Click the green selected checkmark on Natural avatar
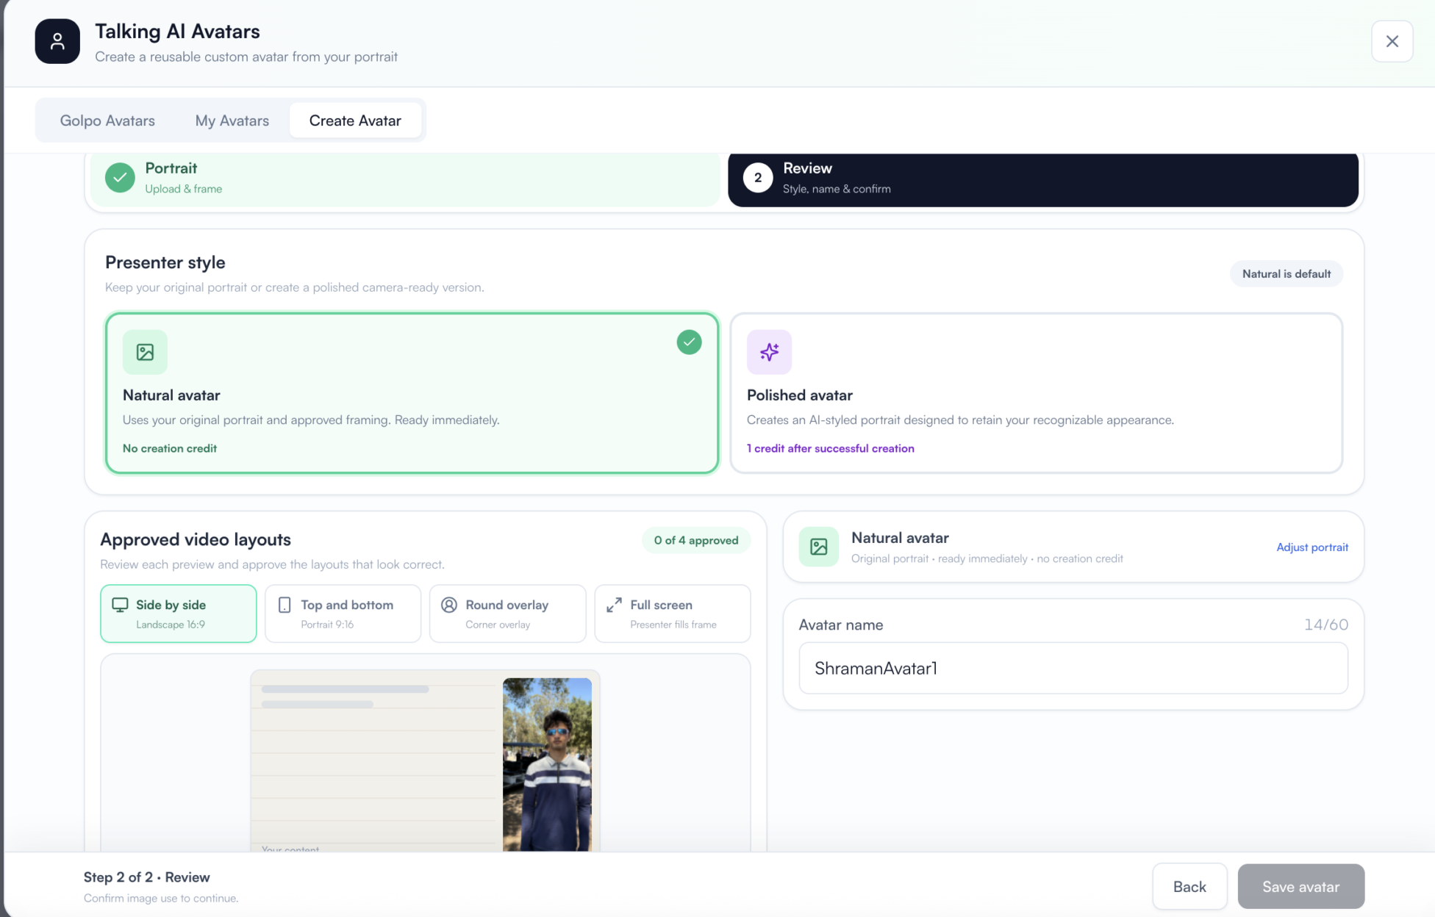This screenshot has width=1435, height=917. point(689,342)
